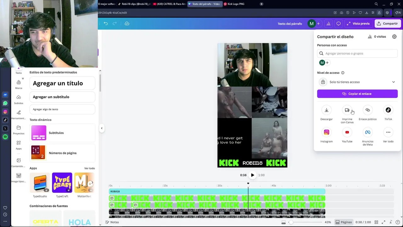Open the analytics bar chart icon

pos(328,24)
